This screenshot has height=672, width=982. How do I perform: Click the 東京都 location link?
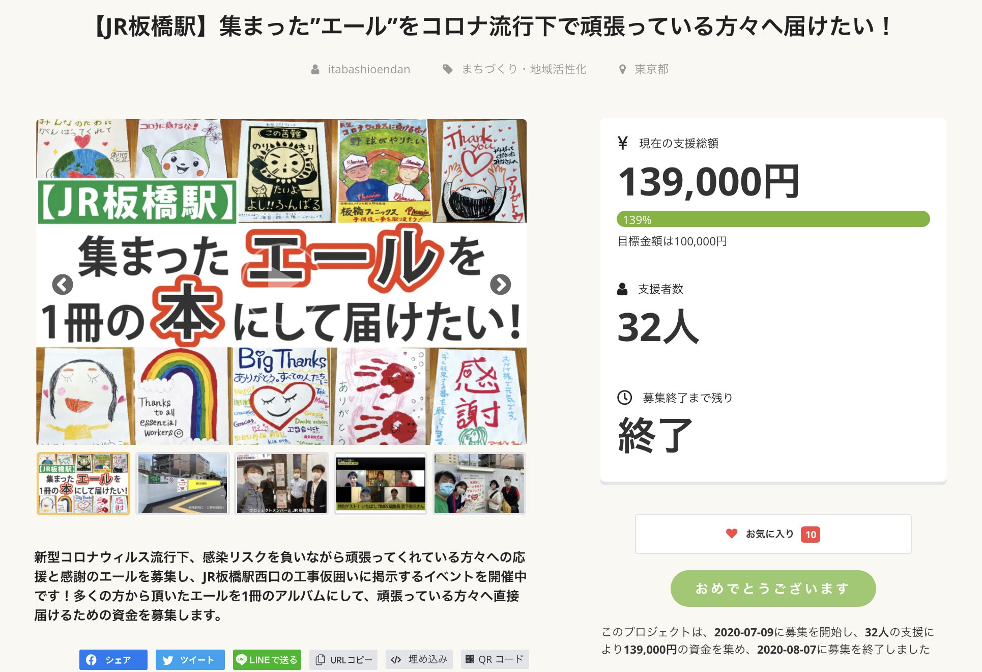[x=651, y=69]
